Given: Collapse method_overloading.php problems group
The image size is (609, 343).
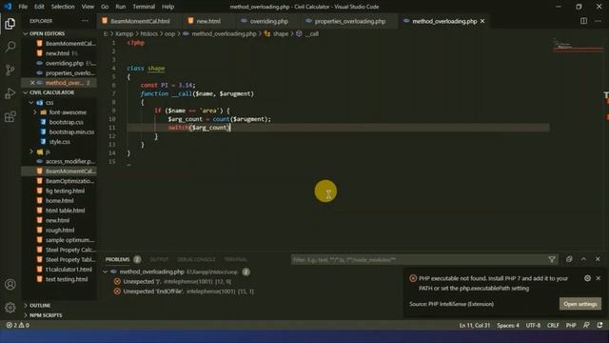Looking at the screenshot, I should click(106, 272).
